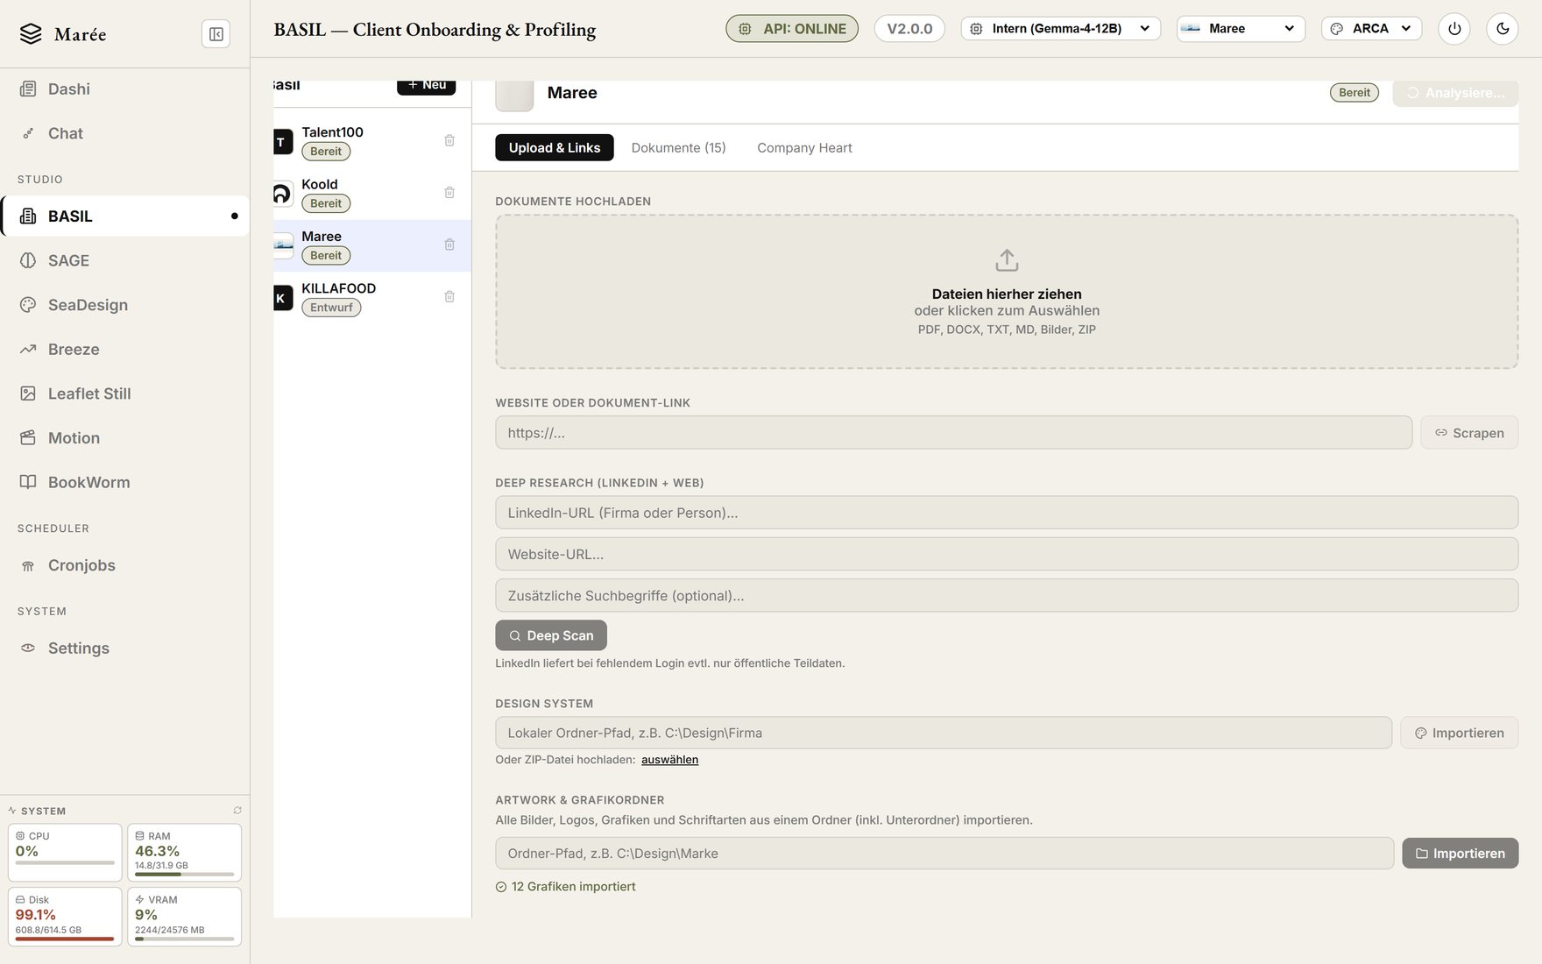Viewport: 1542px width, 964px height.
Task: Open the Intern (Gemma-4-12B) model dropdown
Action: point(1061,29)
